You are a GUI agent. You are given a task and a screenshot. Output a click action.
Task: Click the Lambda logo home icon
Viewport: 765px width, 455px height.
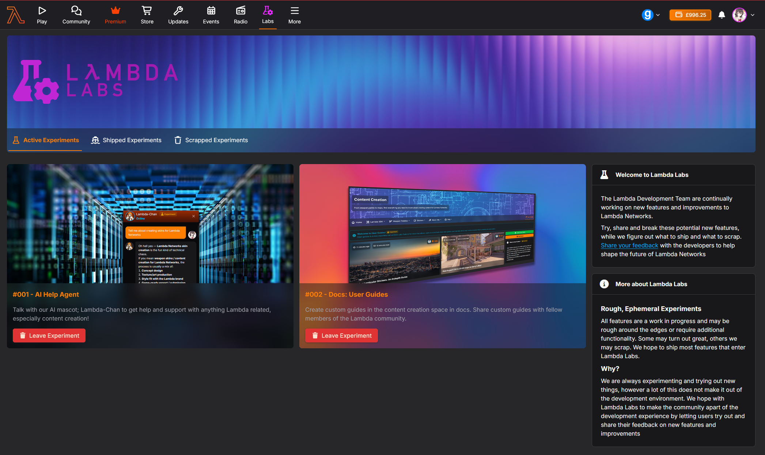click(15, 15)
